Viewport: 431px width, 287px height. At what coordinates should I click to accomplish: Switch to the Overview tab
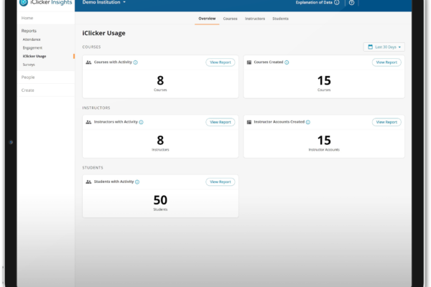(207, 19)
